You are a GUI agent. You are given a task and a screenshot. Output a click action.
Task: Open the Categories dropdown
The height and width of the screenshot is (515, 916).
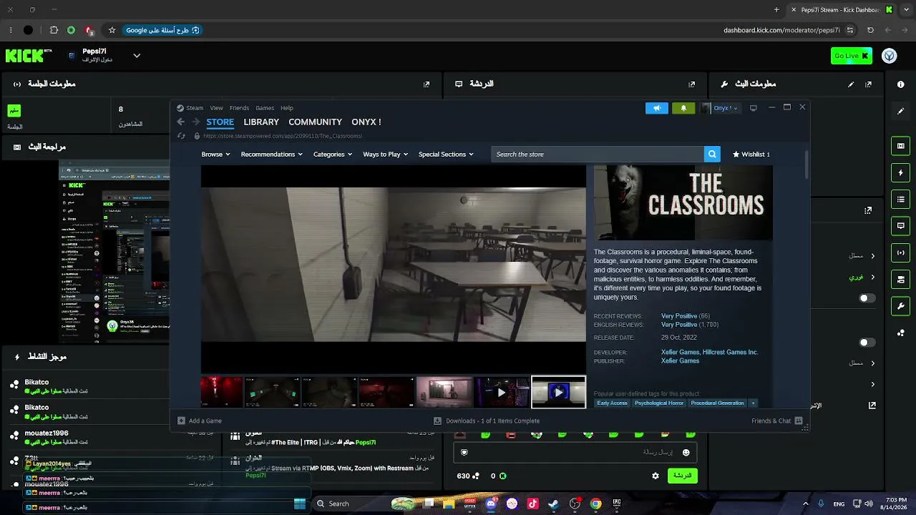pyautogui.click(x=333, y=154)
